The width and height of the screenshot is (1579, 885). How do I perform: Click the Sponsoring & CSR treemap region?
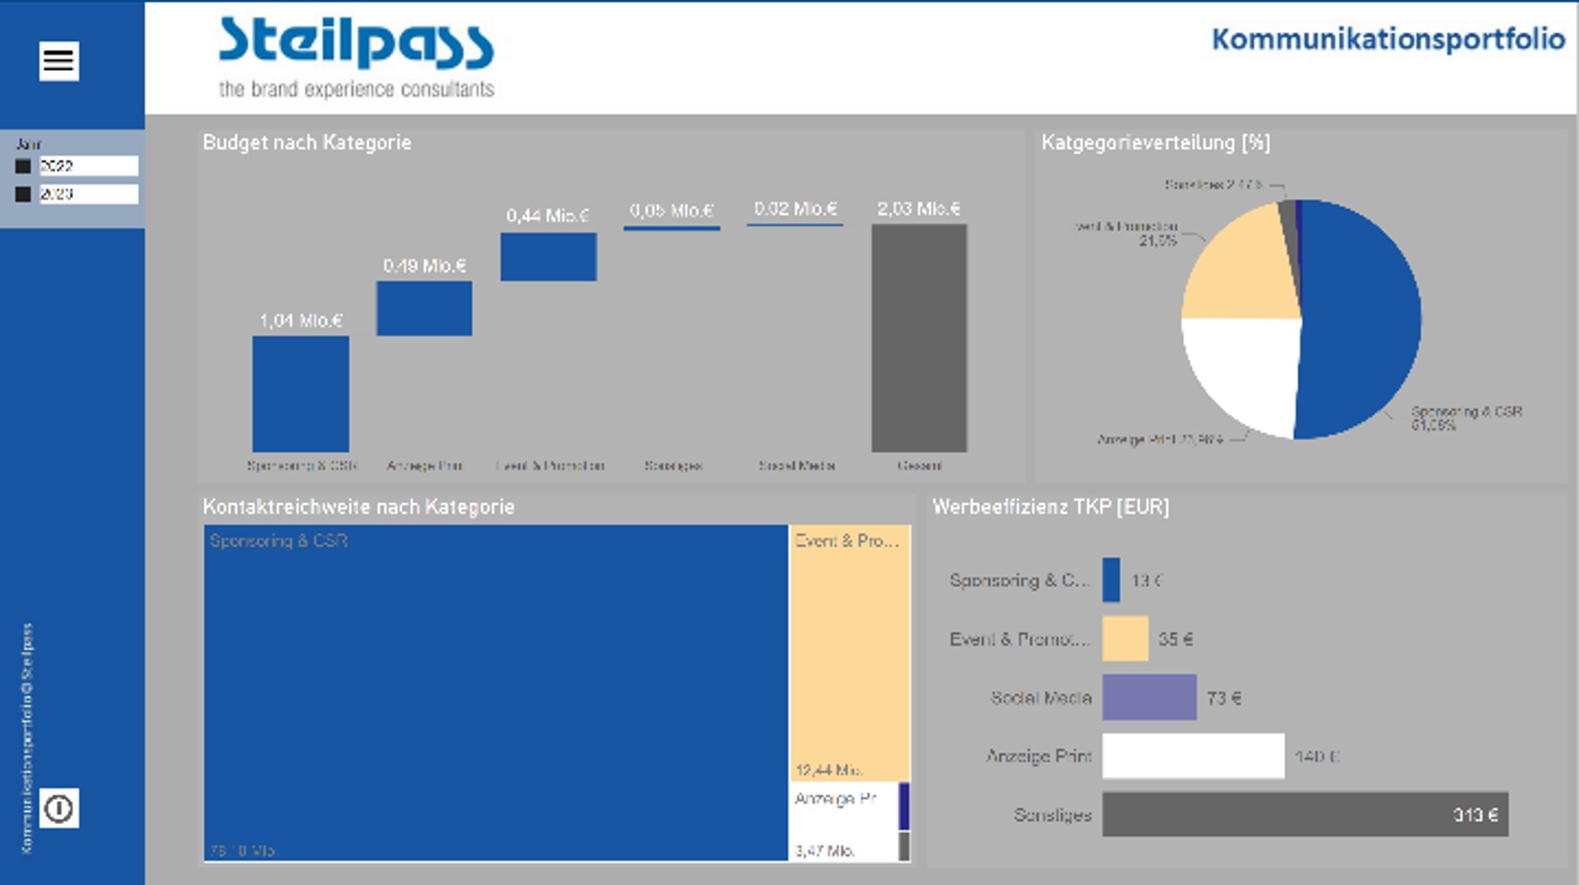point(493,690)
